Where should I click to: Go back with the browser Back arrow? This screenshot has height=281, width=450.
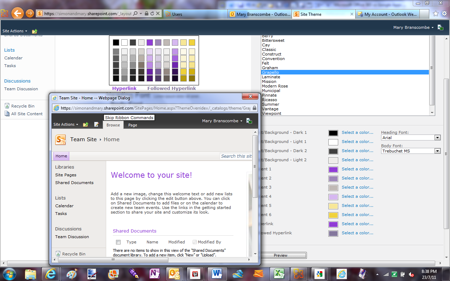coord(17,14)
